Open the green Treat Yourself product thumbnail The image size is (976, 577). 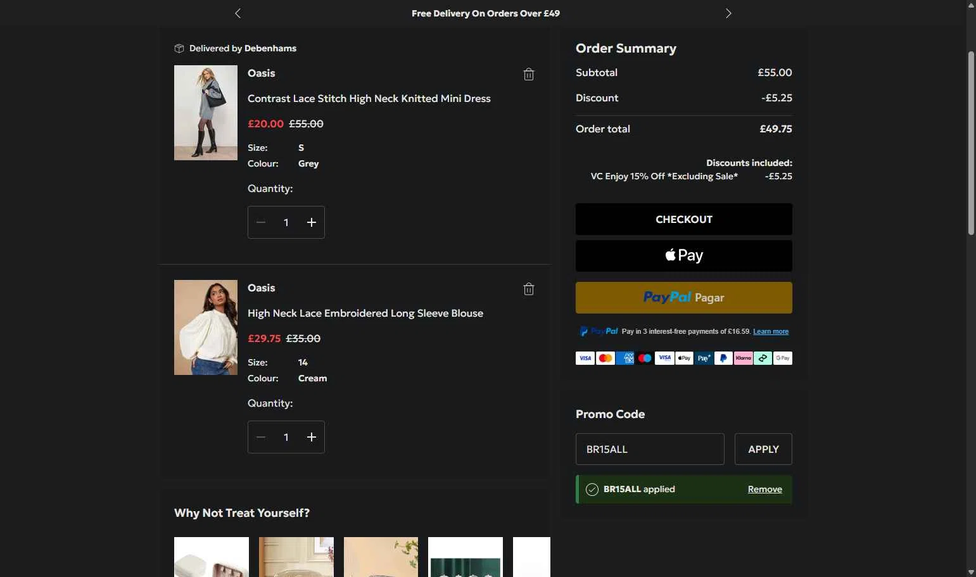tap(466, 557)
